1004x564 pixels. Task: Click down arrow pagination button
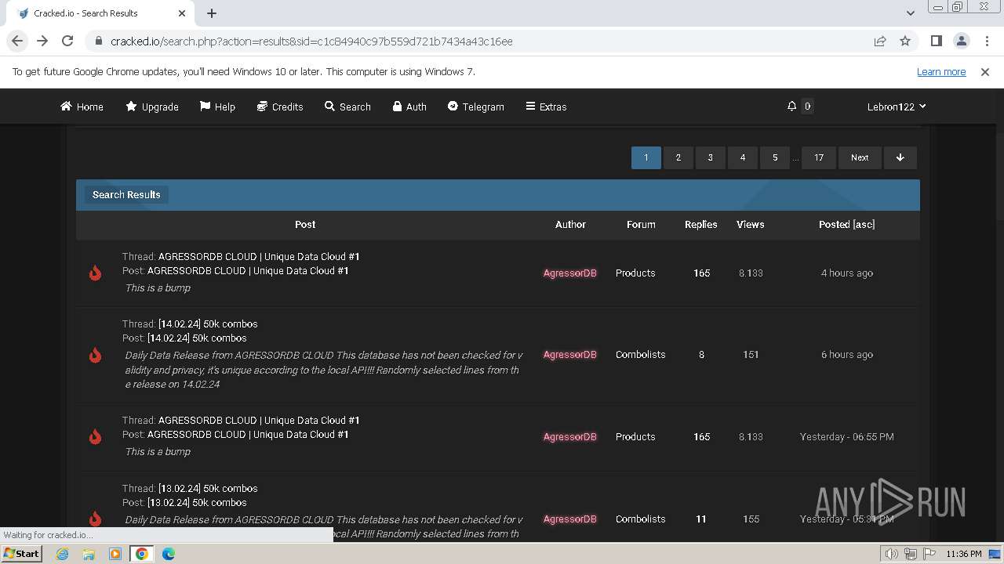(900, 157)
